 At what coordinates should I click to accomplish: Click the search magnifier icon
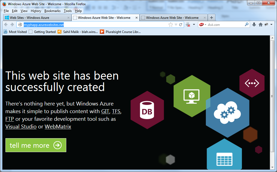pos(246,24)
